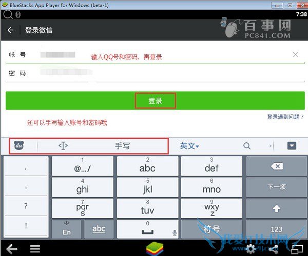
Task: Tap the 4 ghi key
Action: 83,187
